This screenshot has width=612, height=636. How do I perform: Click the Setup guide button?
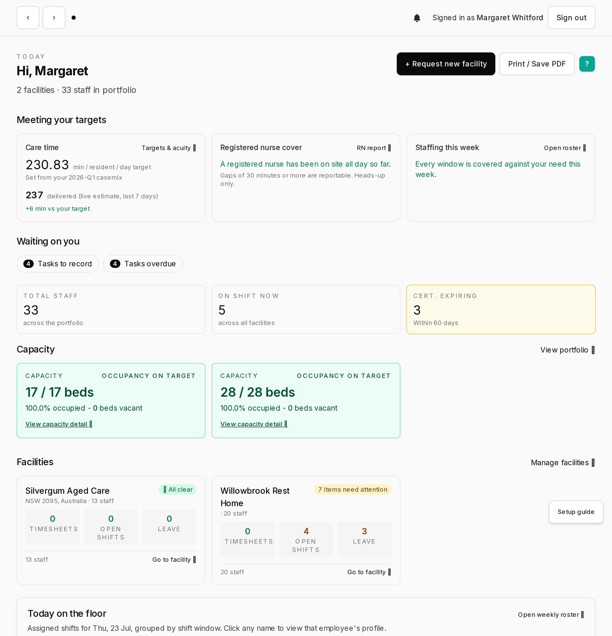tap(576, 512)
